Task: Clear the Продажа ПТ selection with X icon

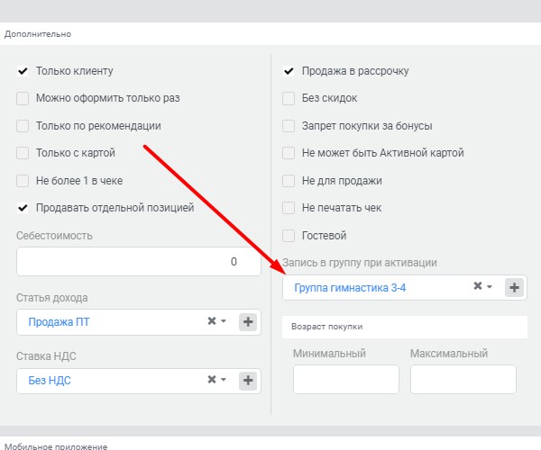Action: click(212, 321)
